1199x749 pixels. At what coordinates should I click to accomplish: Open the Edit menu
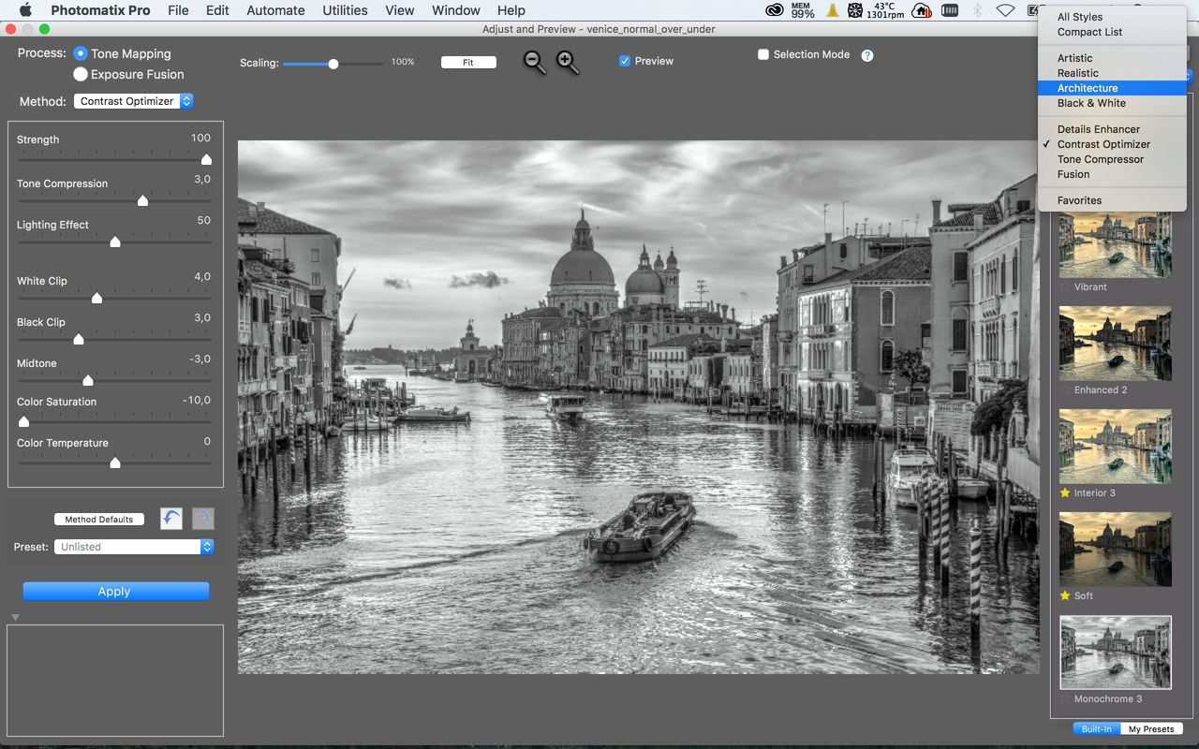pos(217,10)
